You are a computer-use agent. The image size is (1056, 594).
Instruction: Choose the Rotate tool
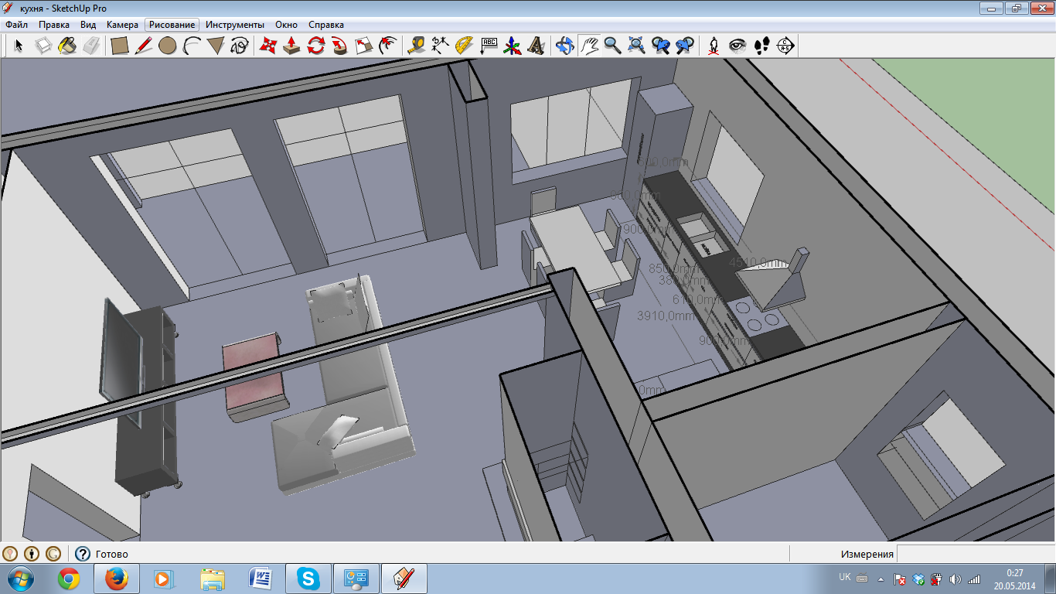tap(315, 46)
